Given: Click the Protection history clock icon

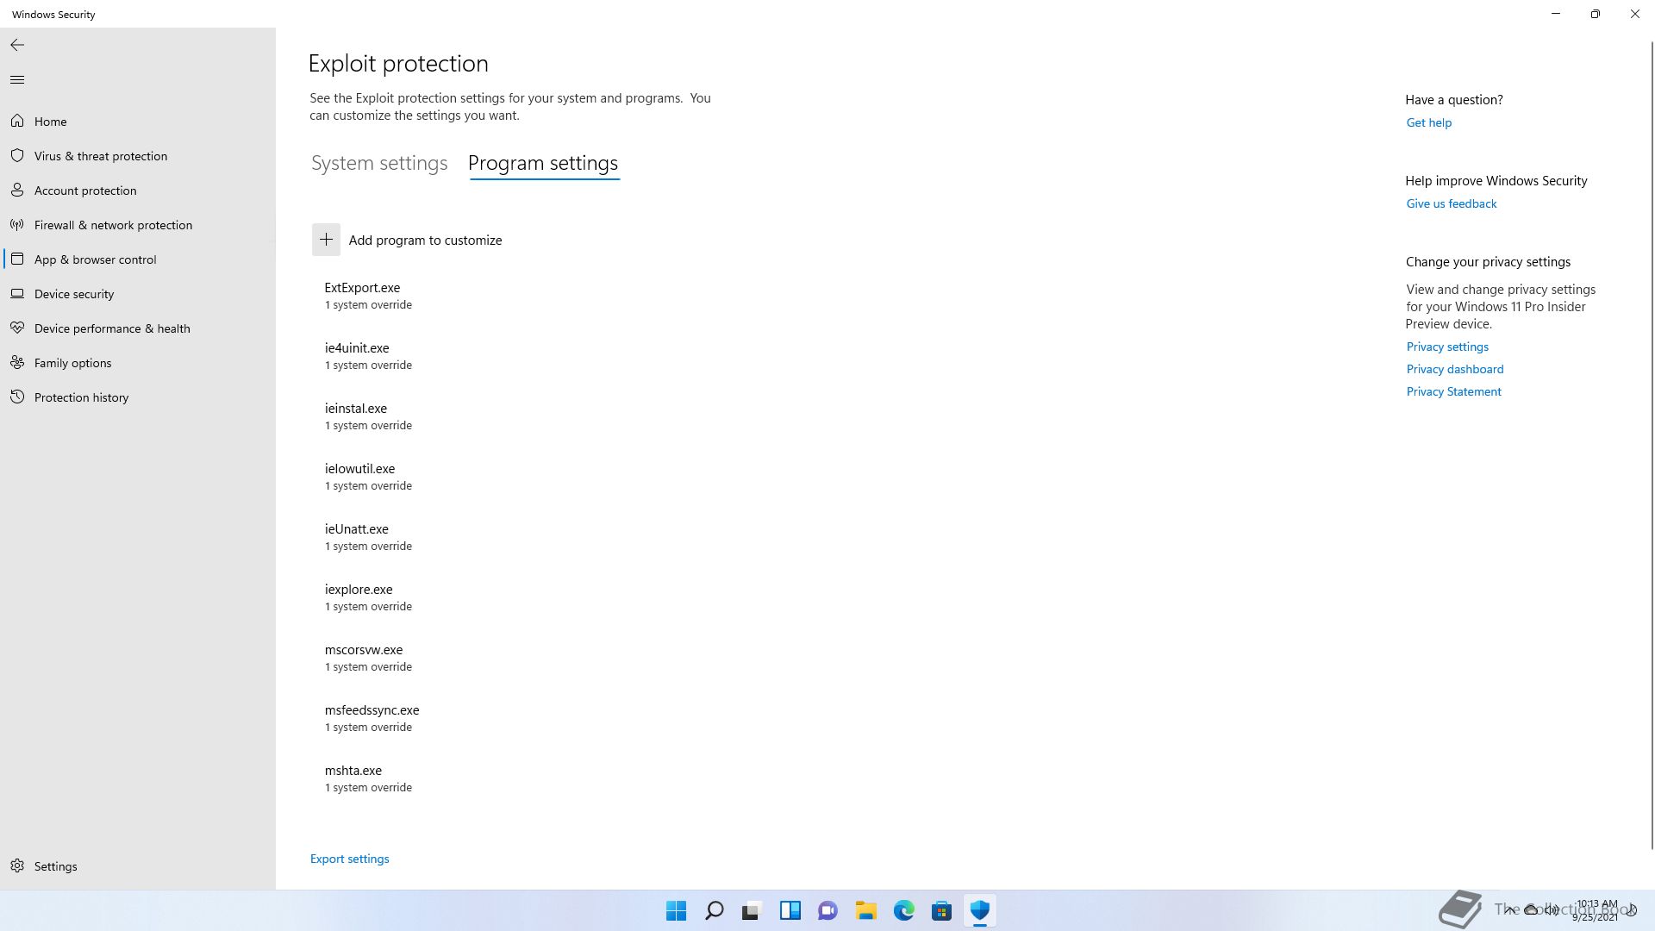Looking at the screenshot, I should (17, 397).
